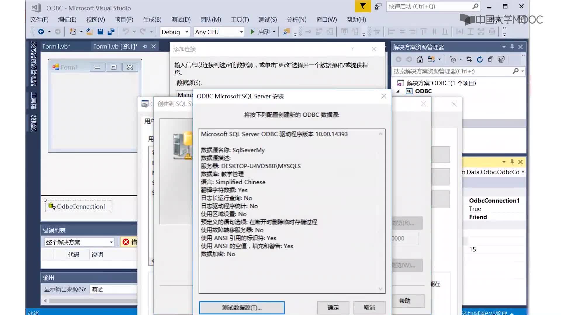Pin the Properties panel
The height and width of the screenshot is (315, 561).
(512, 162)
